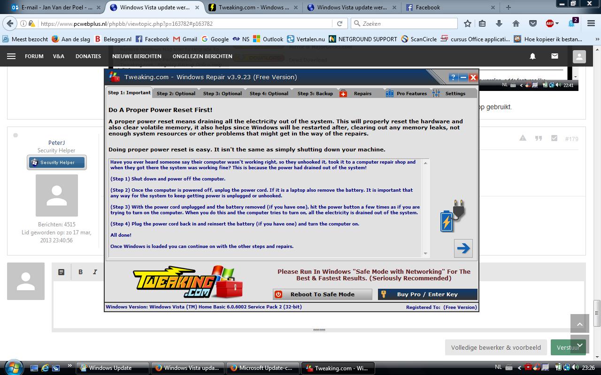Click the Zoeken search field

pos(405,23)
